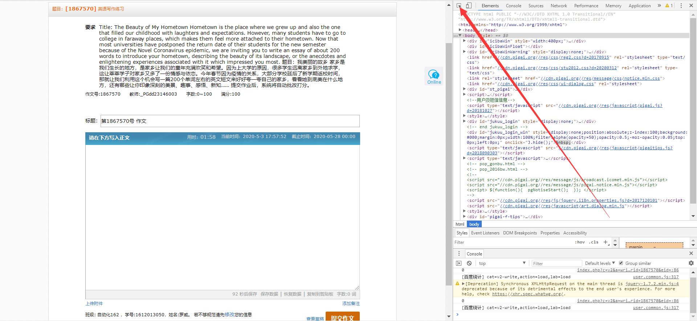Expand the div icibaWin node
Image resolution: width=697 pixels, height=321 pixels.
tap(464, 41)
